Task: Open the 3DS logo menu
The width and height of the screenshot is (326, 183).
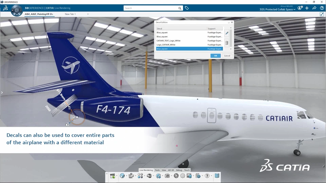Action: (x=5, y=8)
